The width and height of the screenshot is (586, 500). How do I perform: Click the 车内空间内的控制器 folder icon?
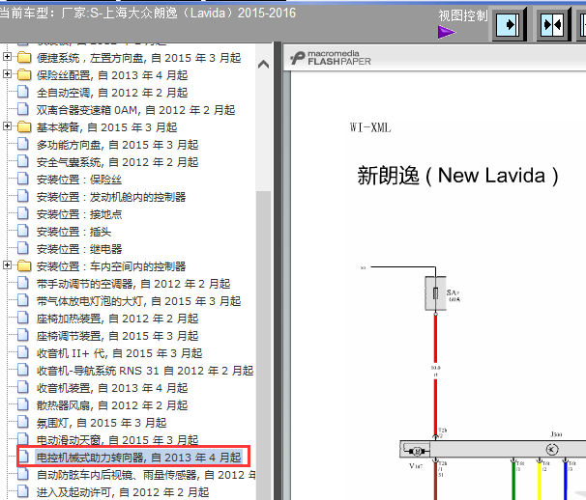point(24,266)
